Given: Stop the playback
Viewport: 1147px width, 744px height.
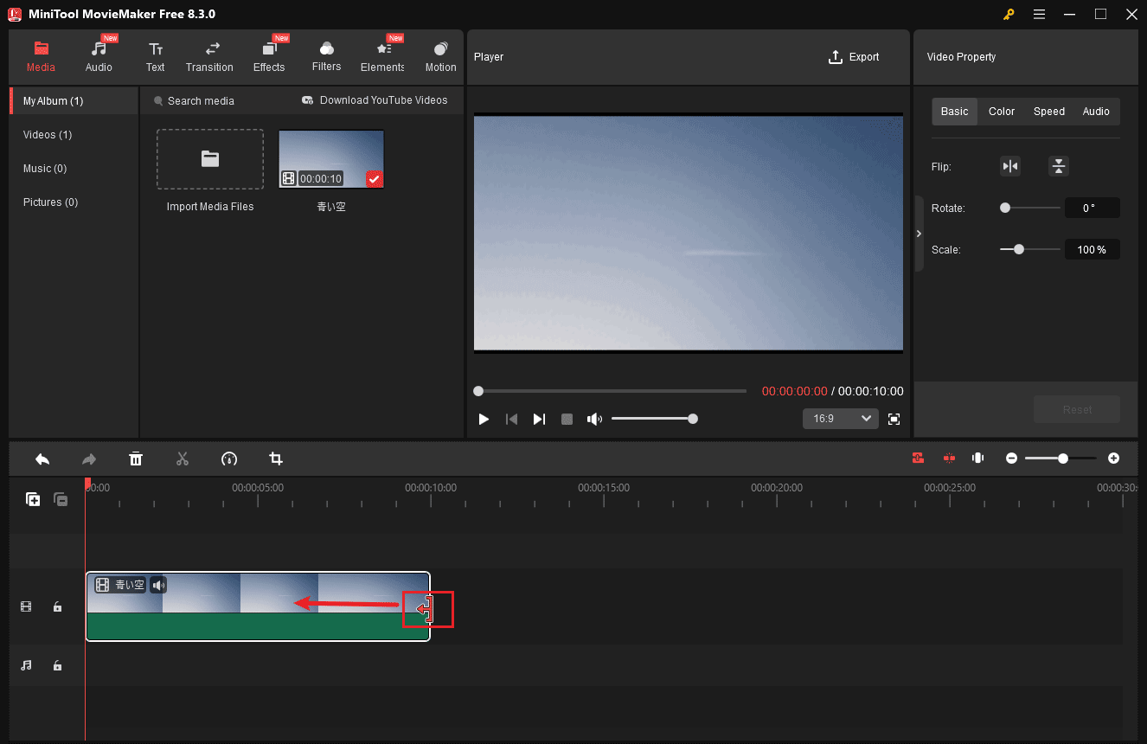Looking at the screenshot, I should coord(567,419).
